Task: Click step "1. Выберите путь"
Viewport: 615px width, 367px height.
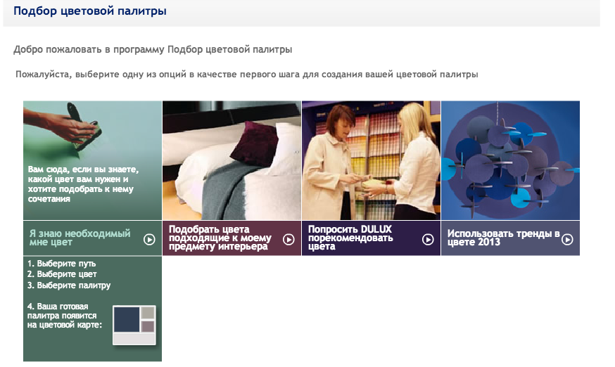Action: click(x=61, y=264)
